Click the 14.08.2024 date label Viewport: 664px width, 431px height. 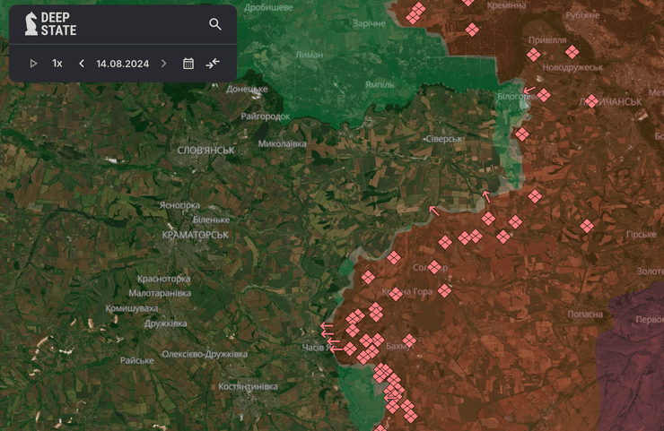122,64
